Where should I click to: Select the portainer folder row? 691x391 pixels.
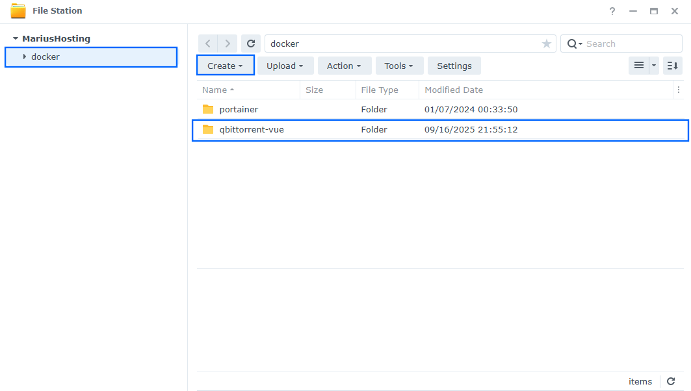(440, 109)
